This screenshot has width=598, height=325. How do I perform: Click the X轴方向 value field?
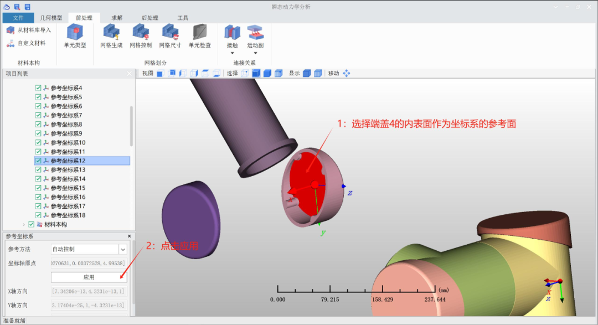tap(89, 291)
